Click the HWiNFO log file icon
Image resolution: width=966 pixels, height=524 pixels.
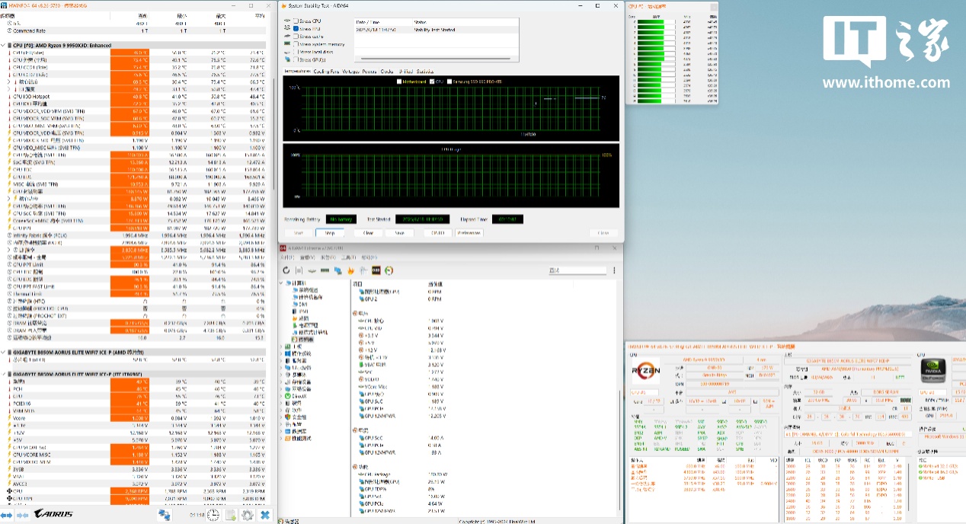pyautogui.click(x=230, y=516)
